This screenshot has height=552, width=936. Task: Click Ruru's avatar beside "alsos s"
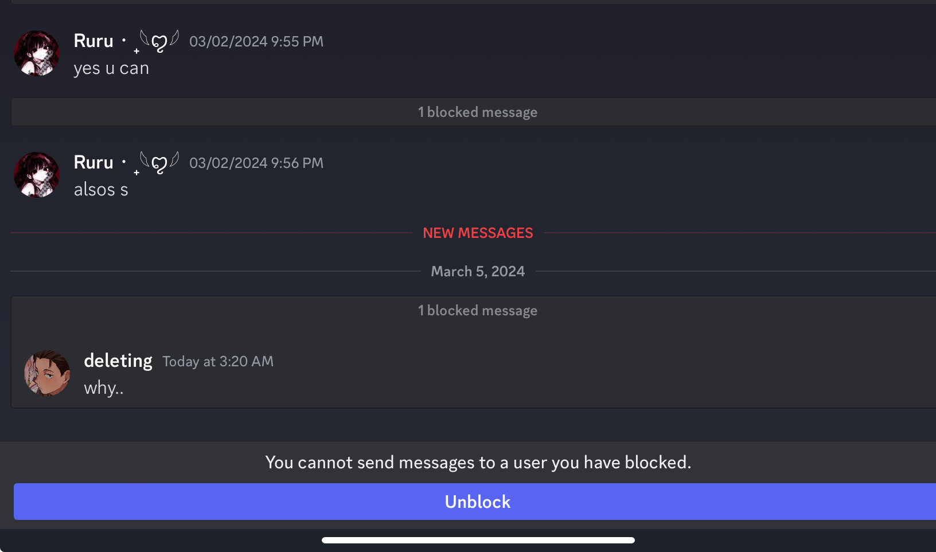click(37, 175)
